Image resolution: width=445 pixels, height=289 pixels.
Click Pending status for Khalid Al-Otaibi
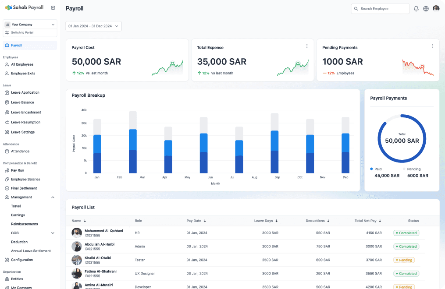404,260
